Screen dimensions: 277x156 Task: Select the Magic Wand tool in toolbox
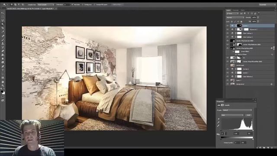coord(3,24)
